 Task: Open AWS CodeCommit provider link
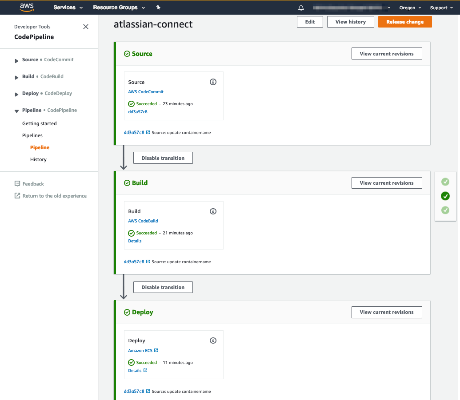pyautogui.click(x=146, y=92)
